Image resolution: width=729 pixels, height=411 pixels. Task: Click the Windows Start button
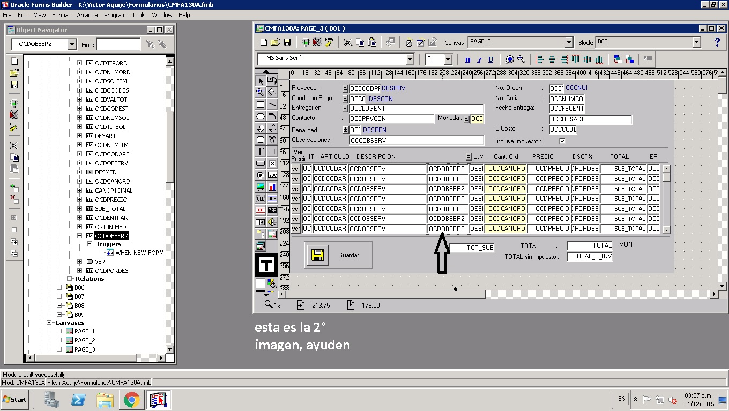pos(15,399)
